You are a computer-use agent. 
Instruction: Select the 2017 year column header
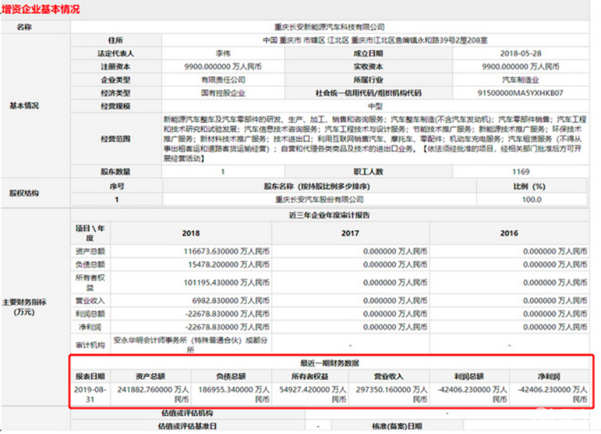coord(350,233)
